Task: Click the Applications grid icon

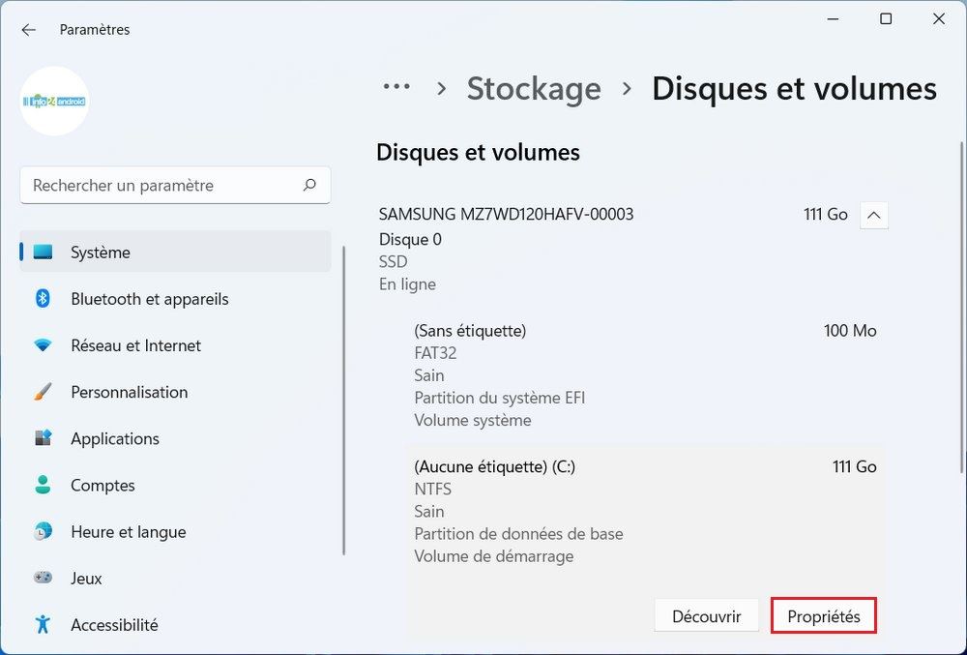Action: coord(43,438)
